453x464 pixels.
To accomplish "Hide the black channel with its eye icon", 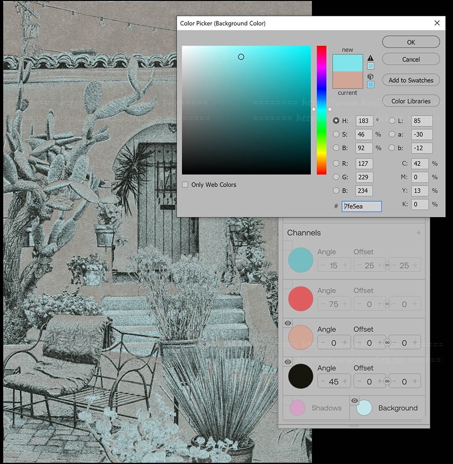I will point(288,362).
